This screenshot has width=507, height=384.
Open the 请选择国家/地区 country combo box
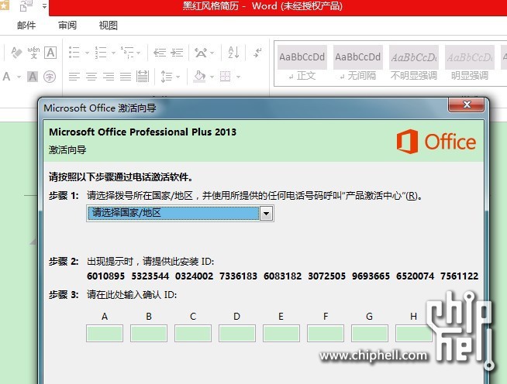tap(180, 213)
